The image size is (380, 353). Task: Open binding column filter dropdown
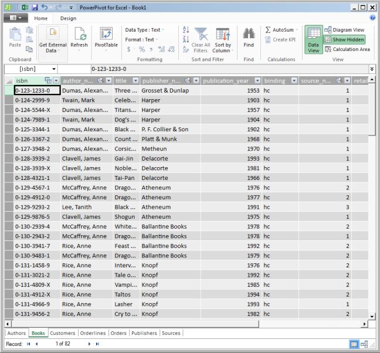click(294, 80)
